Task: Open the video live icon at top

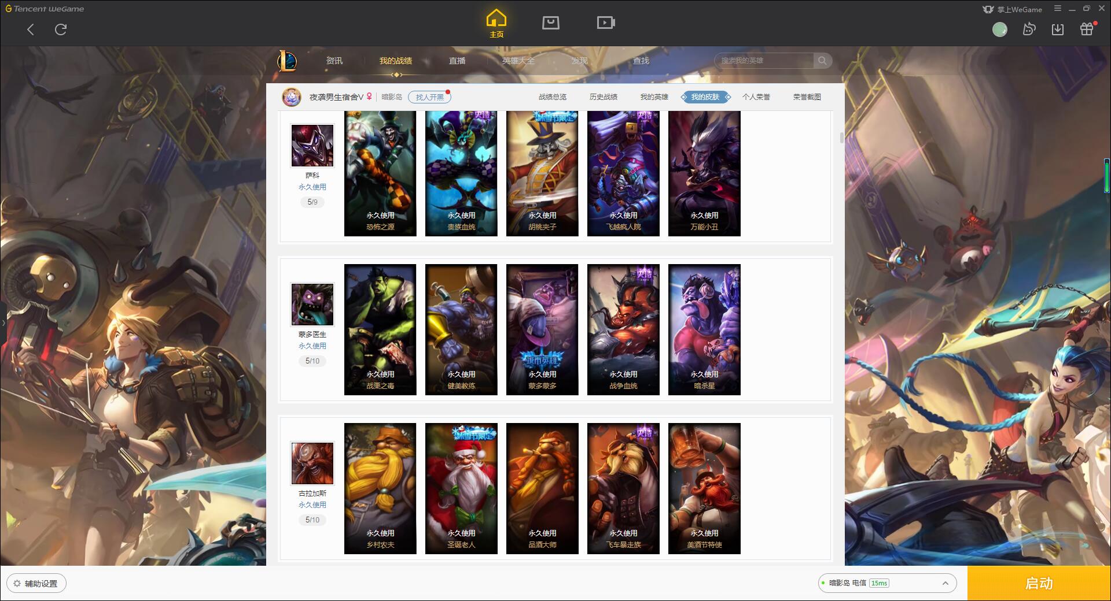Action: pos(606,23)
